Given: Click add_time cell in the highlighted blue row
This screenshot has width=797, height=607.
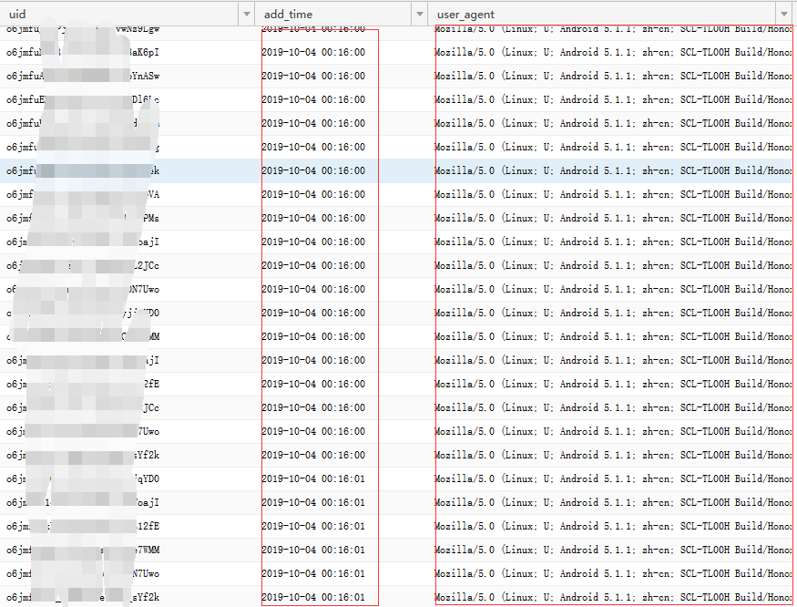Looking at the screenshot, I should 313,170.
